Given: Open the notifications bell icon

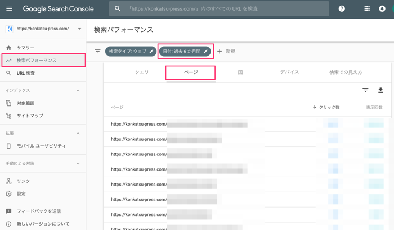Looking at the screenshot, I should [382, 9].
